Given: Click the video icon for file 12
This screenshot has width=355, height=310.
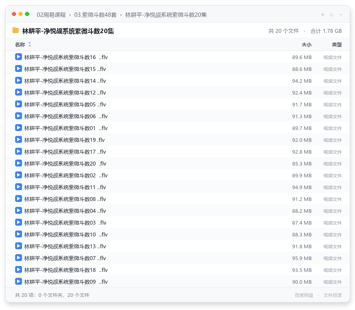Looking at the screenshot, I should pos(18,92).
